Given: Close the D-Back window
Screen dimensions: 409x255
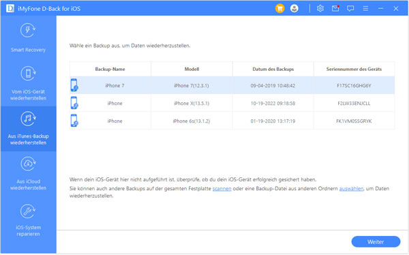Looking at the screenshot, I should pos(395,9).
